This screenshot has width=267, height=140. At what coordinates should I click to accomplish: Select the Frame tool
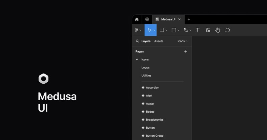click(x=162, y=30)
